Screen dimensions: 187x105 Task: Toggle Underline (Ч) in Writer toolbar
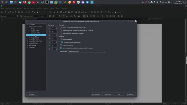tap(56, 16)
